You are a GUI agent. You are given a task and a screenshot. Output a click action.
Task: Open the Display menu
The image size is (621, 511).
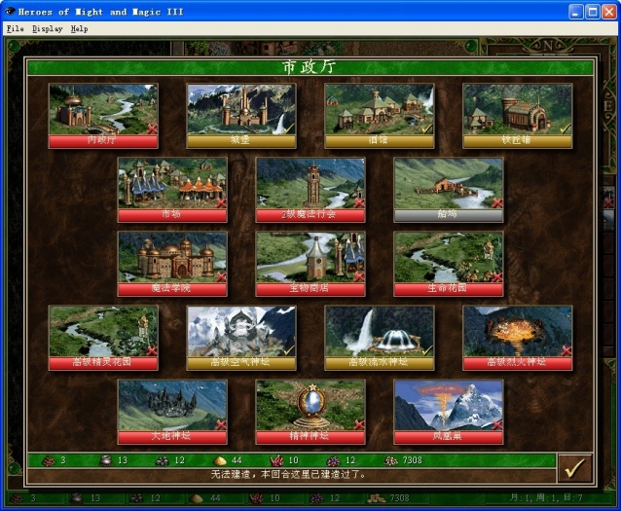(48, 29)
